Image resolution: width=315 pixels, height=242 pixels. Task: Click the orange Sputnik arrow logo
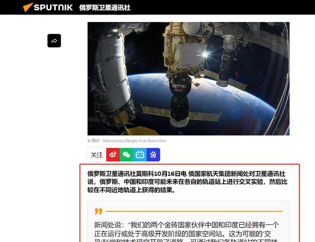[x=28, y=7]
